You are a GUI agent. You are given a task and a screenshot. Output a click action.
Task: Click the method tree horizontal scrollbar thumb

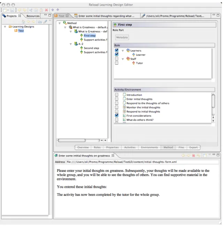(x=72, y=140)
